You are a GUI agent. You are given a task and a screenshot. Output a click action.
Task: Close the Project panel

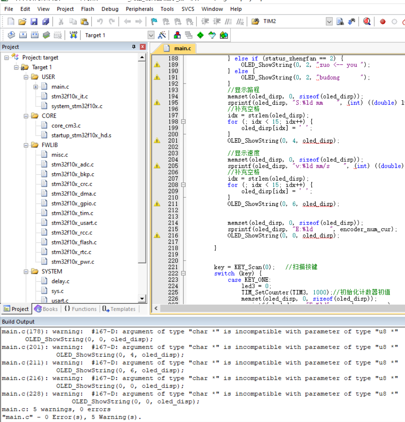click(142, 47)
